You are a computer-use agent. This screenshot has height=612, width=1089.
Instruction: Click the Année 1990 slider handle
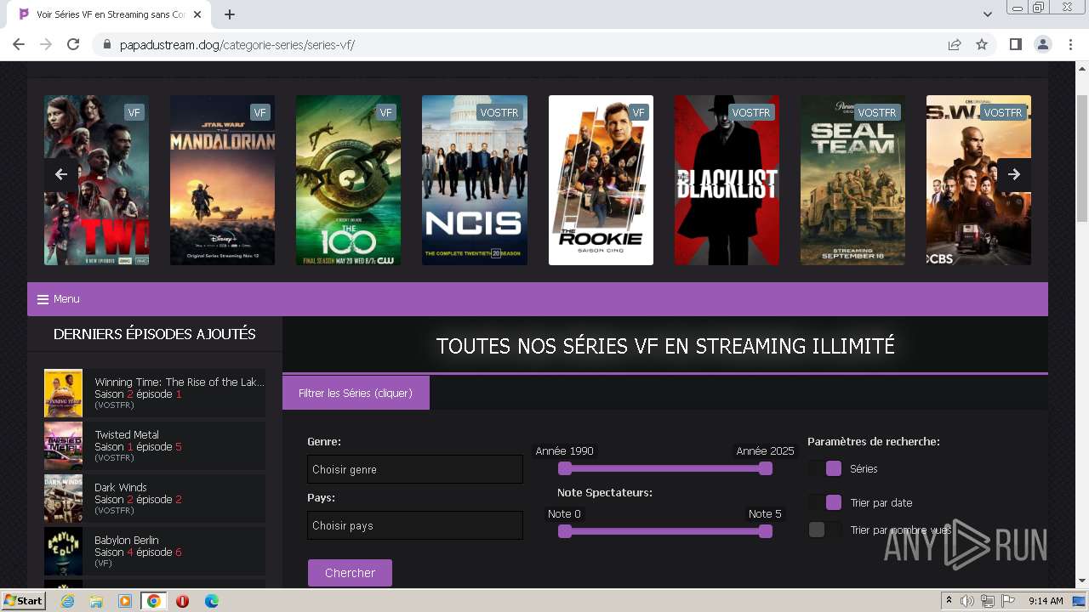(x=565, y=468)
